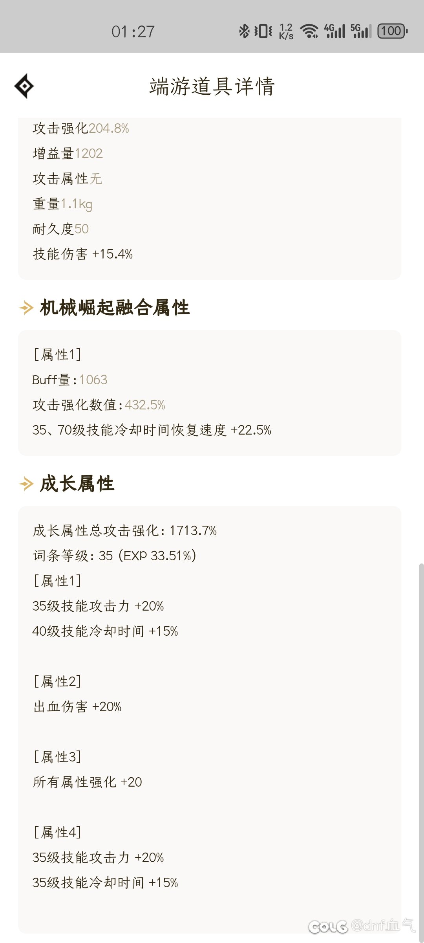424x943 pixels.
Task: Tap the arrow icon beside 机械崛起融合属性
Action: pos(26,308)
